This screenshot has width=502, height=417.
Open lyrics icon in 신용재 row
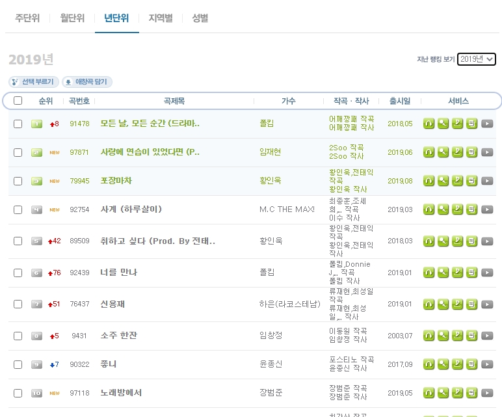pos(471,304)
